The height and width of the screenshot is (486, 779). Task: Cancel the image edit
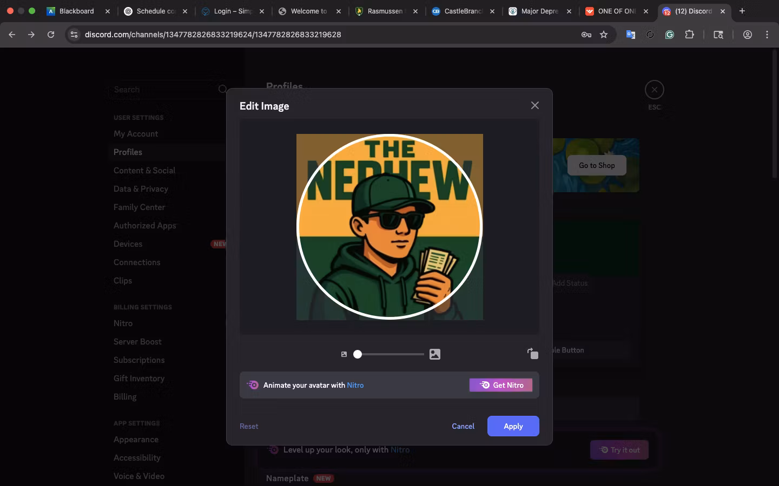[463, 426]
